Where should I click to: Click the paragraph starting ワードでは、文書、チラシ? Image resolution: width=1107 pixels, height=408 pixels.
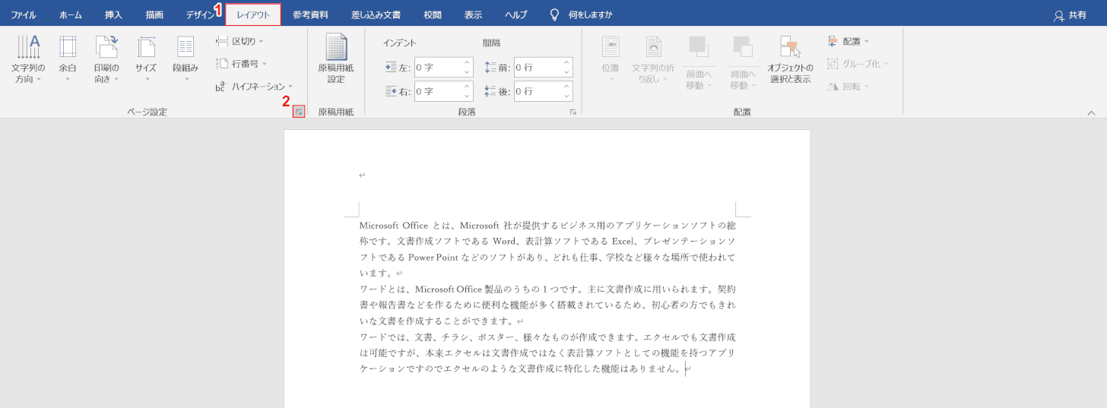coord(547,353)
